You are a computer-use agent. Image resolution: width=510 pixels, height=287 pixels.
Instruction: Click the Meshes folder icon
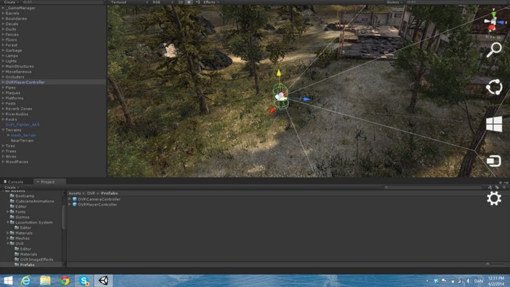pyautogui.click(x=12, y=238)
